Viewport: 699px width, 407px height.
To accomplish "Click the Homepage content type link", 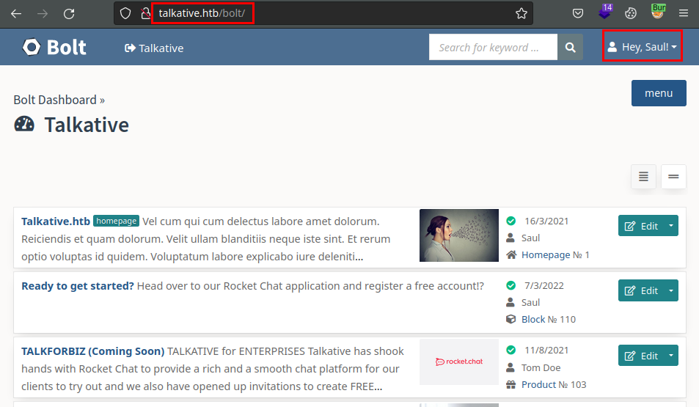I will (546, 255).
